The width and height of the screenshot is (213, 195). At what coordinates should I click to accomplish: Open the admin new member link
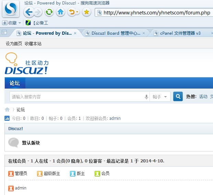click(x=115, y=118)
